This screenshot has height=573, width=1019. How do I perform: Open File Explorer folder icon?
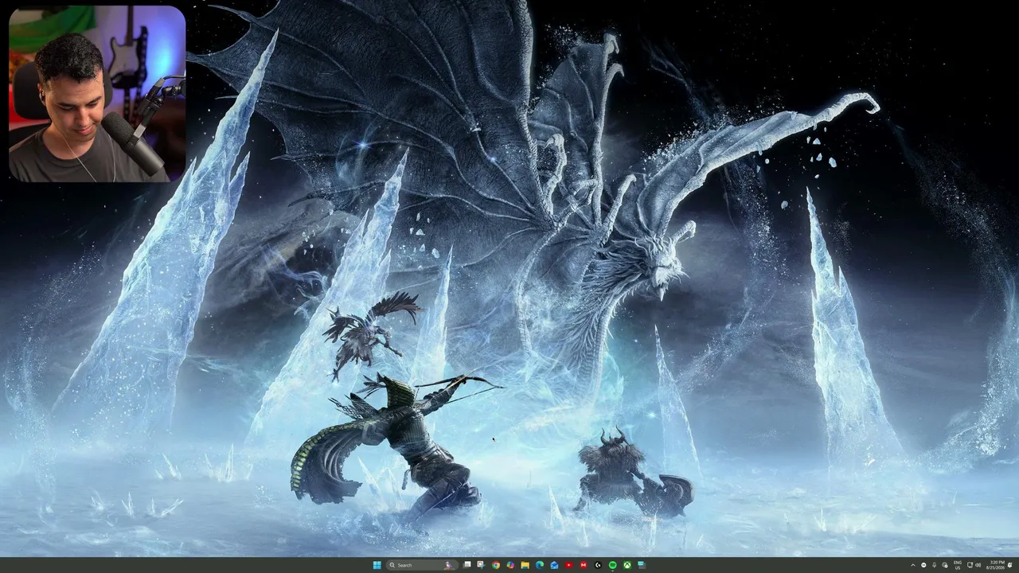click(x=525, y=565)
